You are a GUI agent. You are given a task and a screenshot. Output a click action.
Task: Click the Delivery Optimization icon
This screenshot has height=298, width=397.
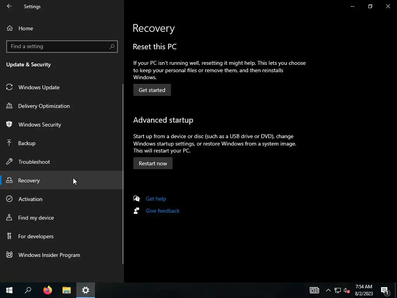pos(9,106)
